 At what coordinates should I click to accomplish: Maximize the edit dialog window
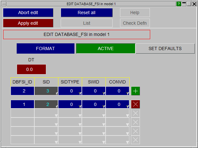click(x=189, y=4)
